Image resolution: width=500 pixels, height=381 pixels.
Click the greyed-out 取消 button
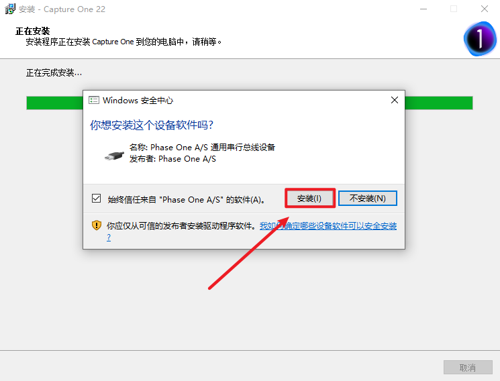(467, 368)
